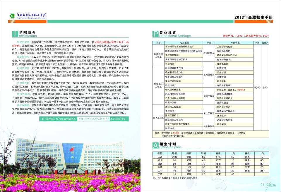Click the '工商管理系' department cell
The height and width of the screenshot is (192, 281).
coord(209,75)
